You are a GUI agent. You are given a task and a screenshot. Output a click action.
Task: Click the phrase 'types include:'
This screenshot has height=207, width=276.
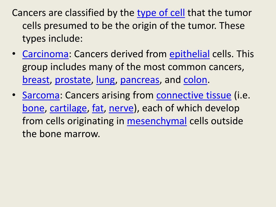click(53, 39)
